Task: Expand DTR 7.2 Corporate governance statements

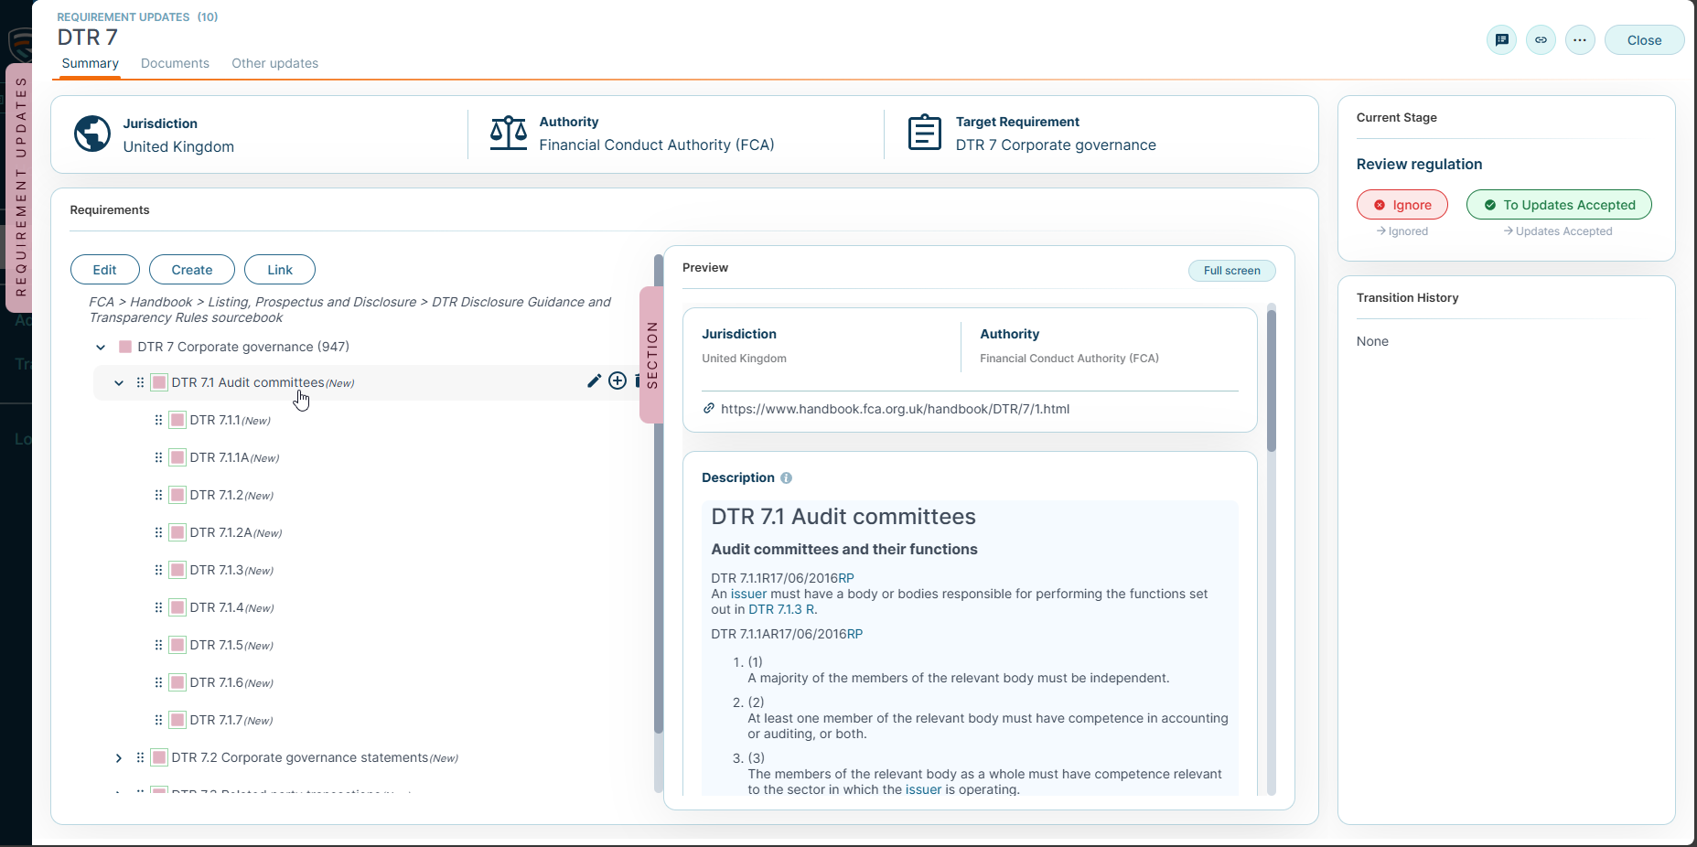Action: click(119, 757)
